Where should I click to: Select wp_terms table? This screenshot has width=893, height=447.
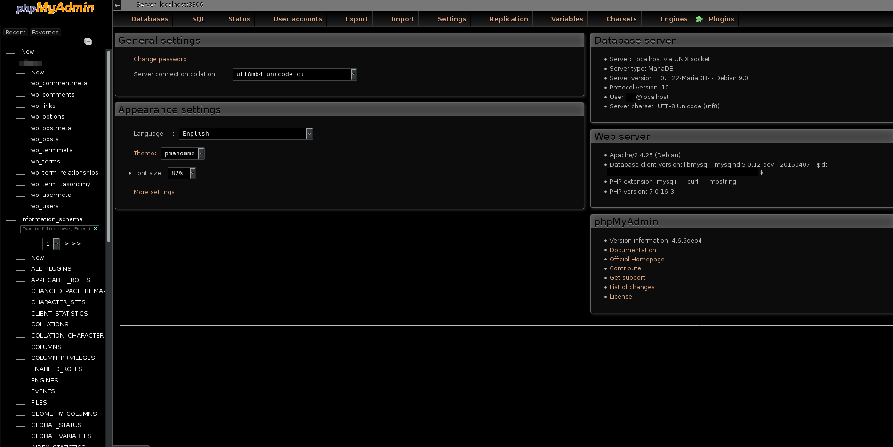point(46,162)
